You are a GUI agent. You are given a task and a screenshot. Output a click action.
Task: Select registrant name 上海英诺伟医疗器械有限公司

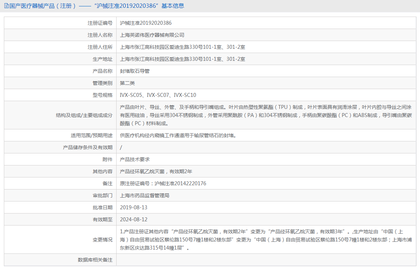click(x=152, y=35)
